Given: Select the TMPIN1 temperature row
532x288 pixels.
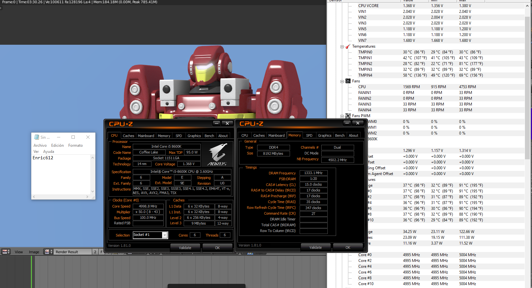Looking at the screenshot, I should [425, 58].
